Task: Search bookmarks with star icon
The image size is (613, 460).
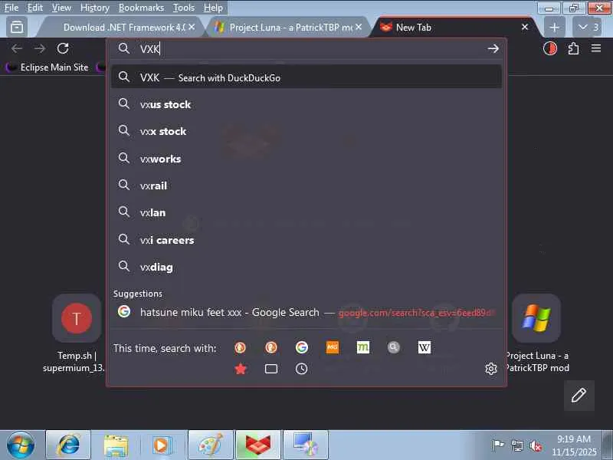Action: point(241,369)
